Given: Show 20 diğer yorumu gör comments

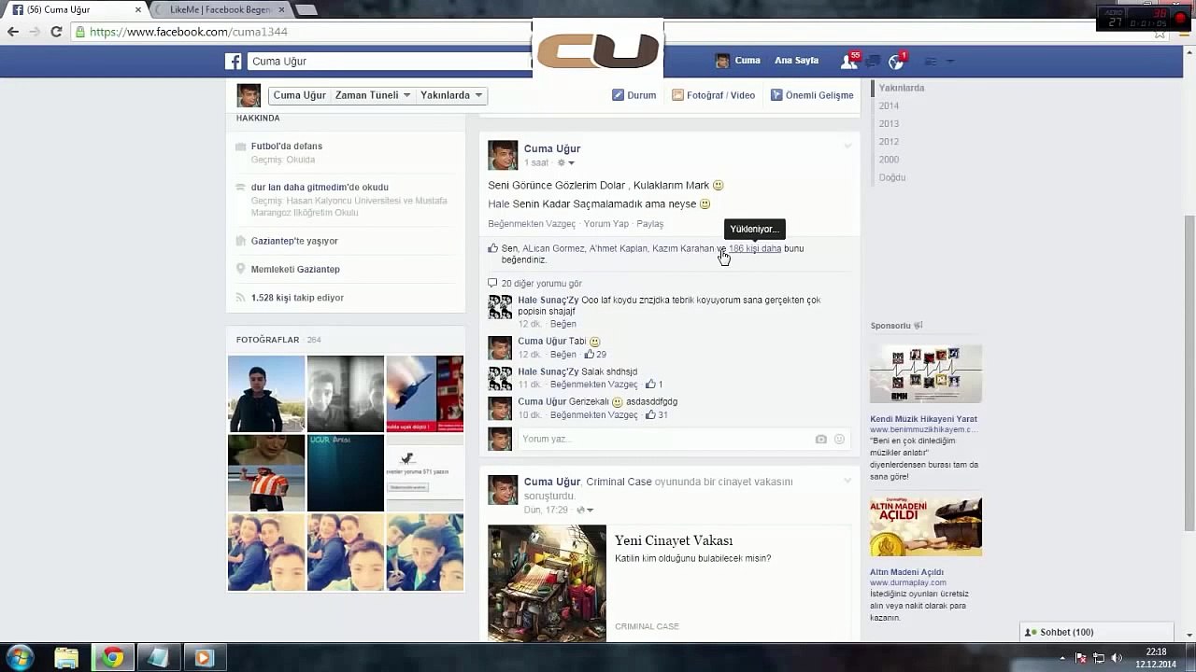Looking at the screenshot, I should [x=541, y=284].
